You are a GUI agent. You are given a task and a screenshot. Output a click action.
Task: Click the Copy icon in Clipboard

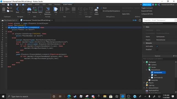[8, 11]
